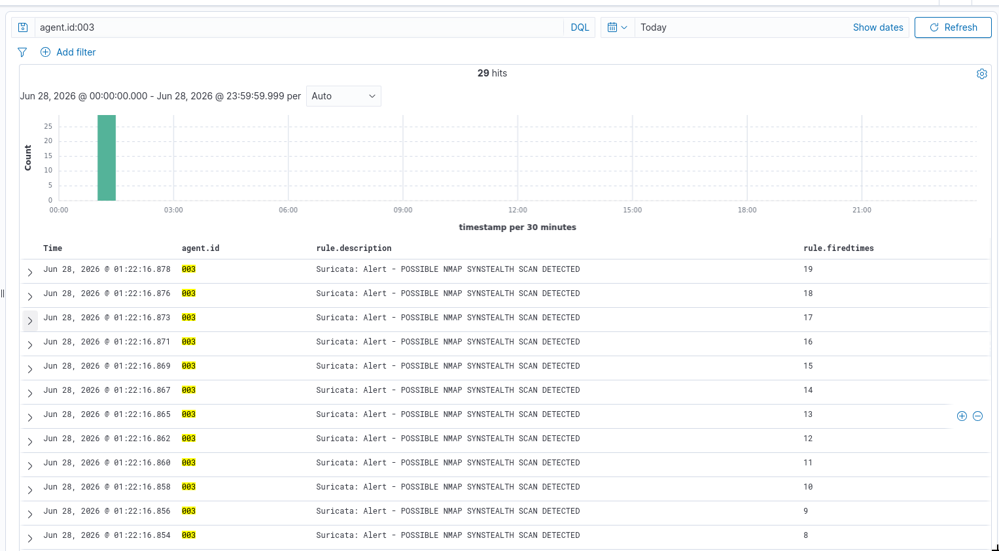
Task: Click timestamp Jun 28, 2026 @ 01:22:16.860
Action: pos(107,463)
